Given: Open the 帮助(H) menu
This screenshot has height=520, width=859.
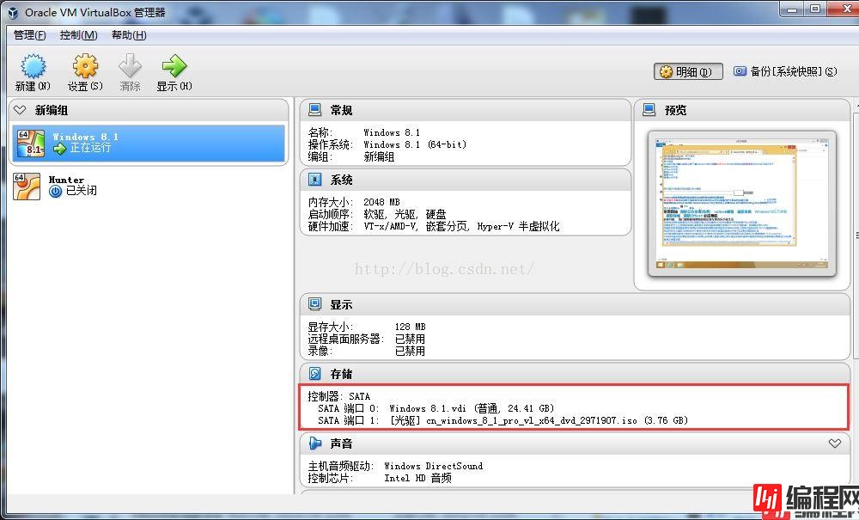Looking at the screenshot, I should [129, 35].
